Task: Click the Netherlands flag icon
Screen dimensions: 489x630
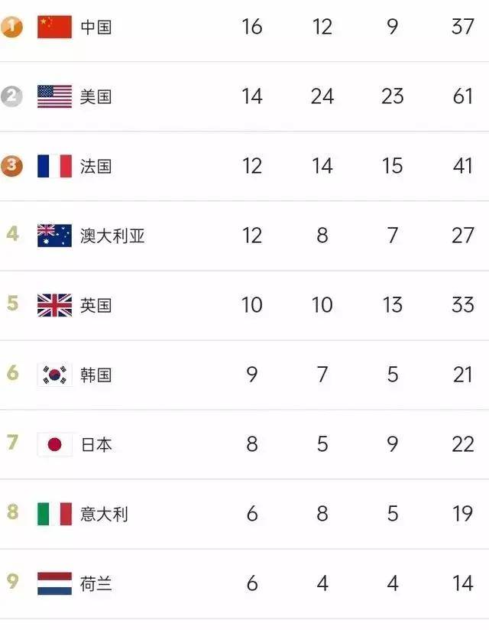Action: tap(54, 583)
